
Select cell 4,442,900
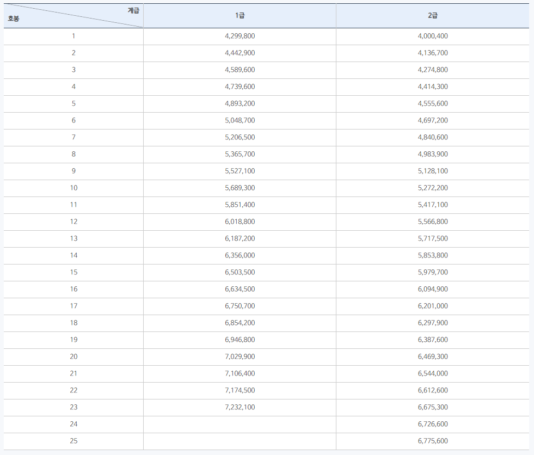coord(240,53)
